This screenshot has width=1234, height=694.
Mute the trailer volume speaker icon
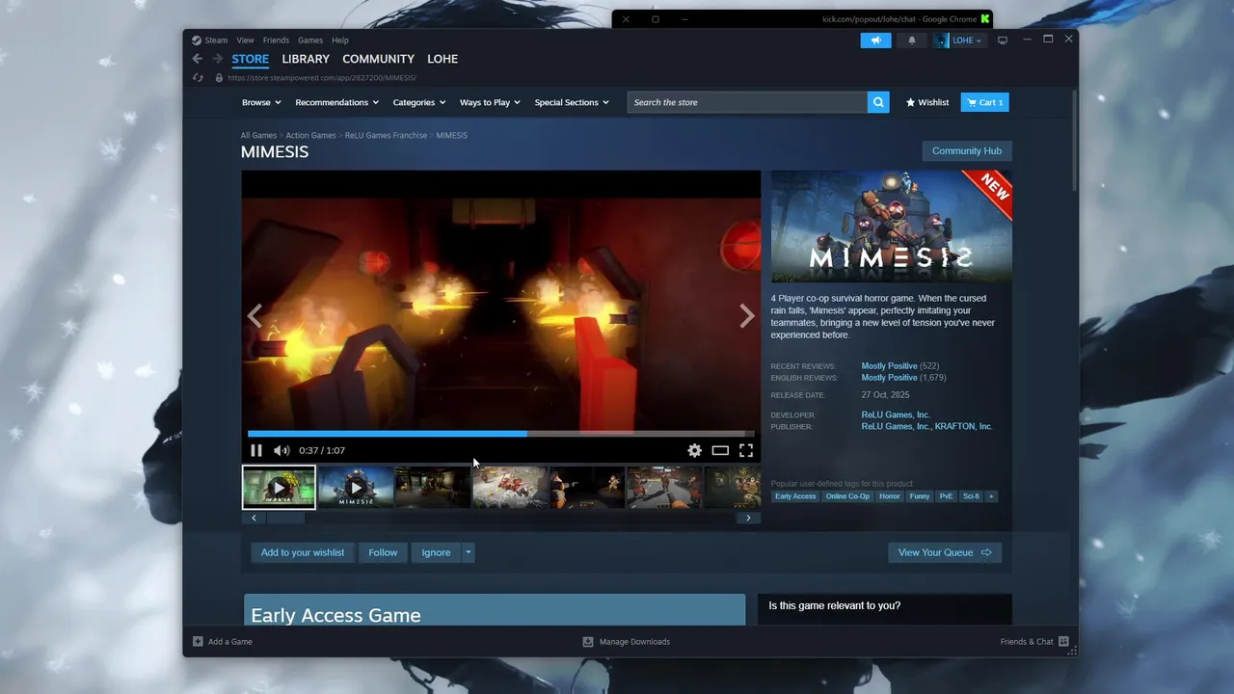pos(282,450)
